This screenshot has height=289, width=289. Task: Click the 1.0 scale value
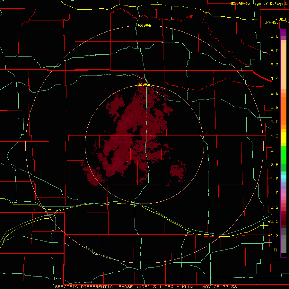pyautogui.click(x=275, y=193)
